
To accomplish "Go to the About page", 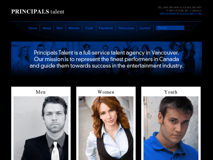I will tap(47, 28).
